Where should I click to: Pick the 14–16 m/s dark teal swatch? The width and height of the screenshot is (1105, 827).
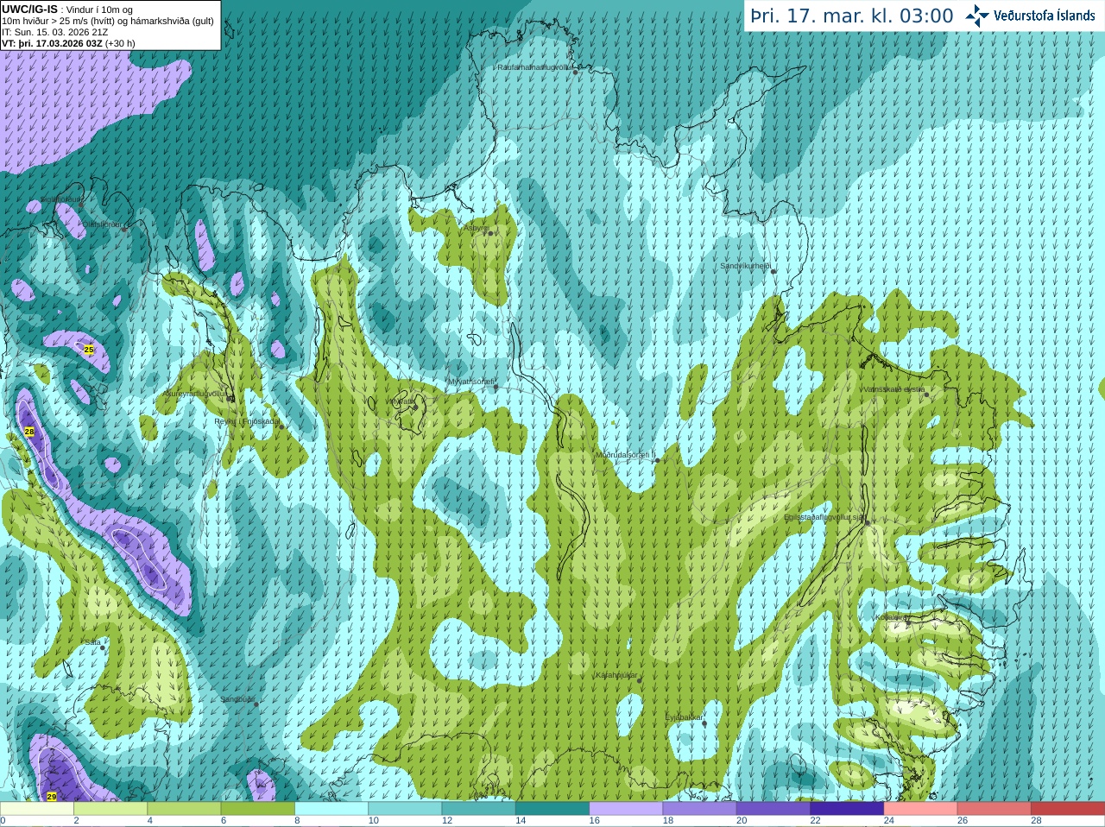tap(552, 809)
